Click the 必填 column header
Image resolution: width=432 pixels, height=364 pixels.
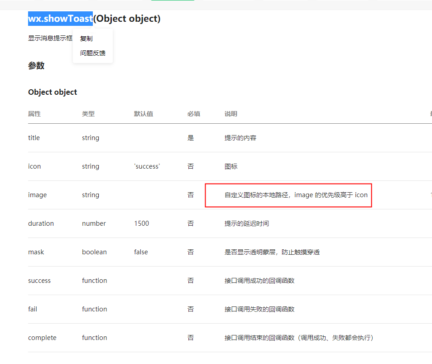194,114
